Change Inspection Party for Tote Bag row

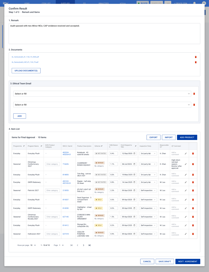coord(148,175)
